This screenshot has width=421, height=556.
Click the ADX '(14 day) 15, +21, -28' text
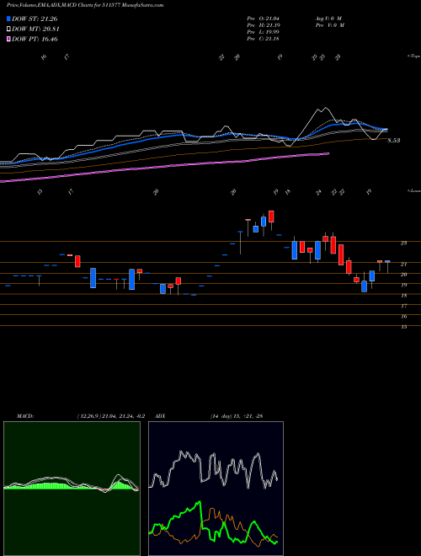tap(236, 416)
